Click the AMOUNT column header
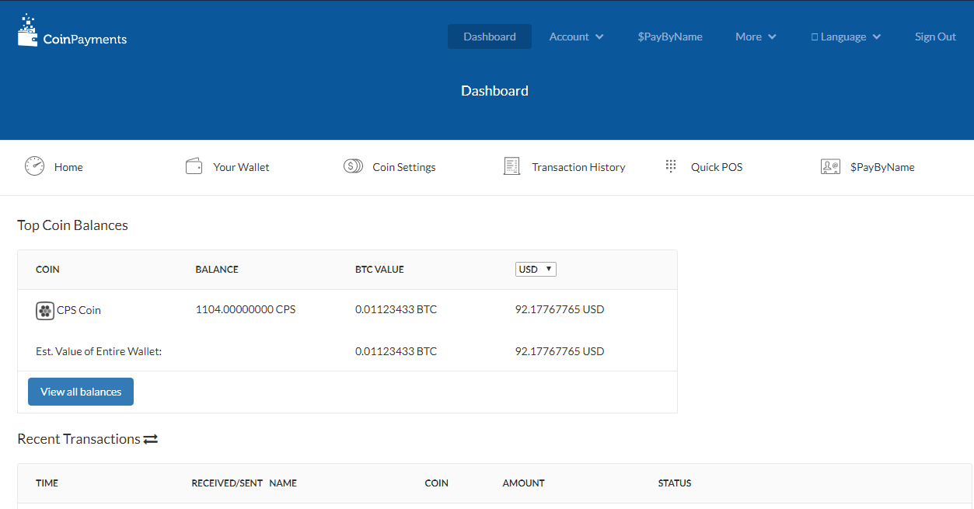The height and width of the screenshot is (509, 974). click(x=523, y=483)
